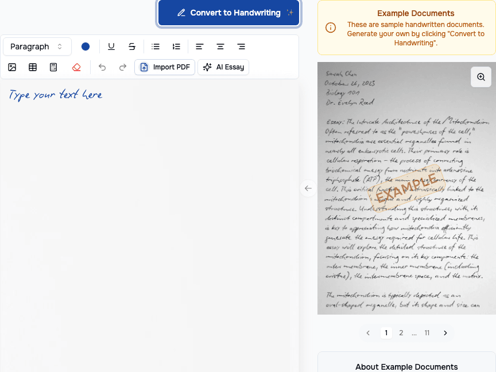This screenshot has height=372, width=496.
Task: Click the 'Example Documents' notice title
Action: pyautogui.click(x=416, y=13)
